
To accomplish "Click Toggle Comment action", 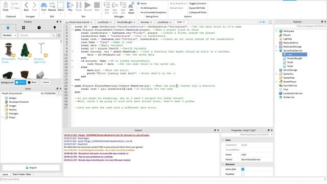I will [x=198, y=4].
